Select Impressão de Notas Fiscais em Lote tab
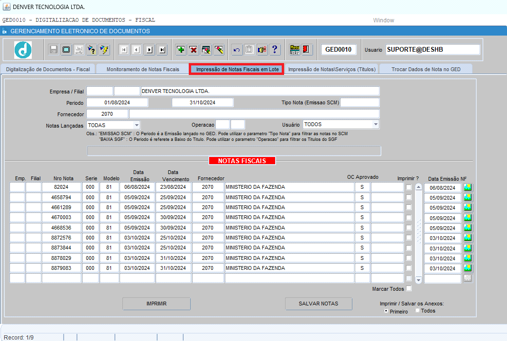Screen dimensions: 507x341 point(237,69)
